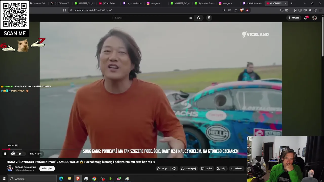The width and height of the screenshot is (324, 182).
Task: Dislike the video
Action: tap(174, 168)
